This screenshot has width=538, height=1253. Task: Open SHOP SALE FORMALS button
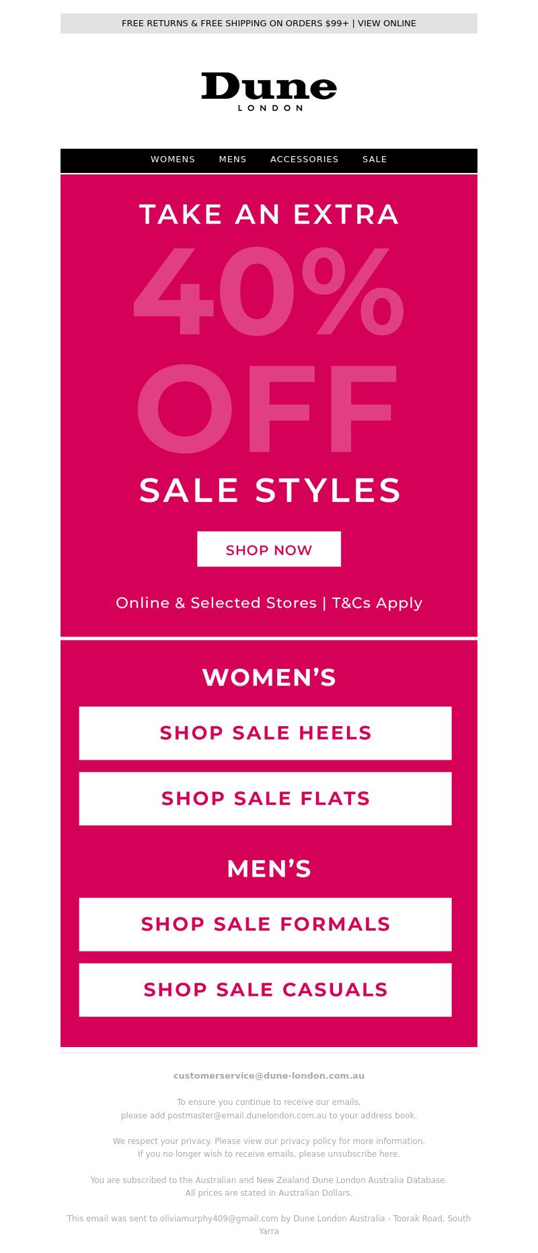(x=266, y=924)
